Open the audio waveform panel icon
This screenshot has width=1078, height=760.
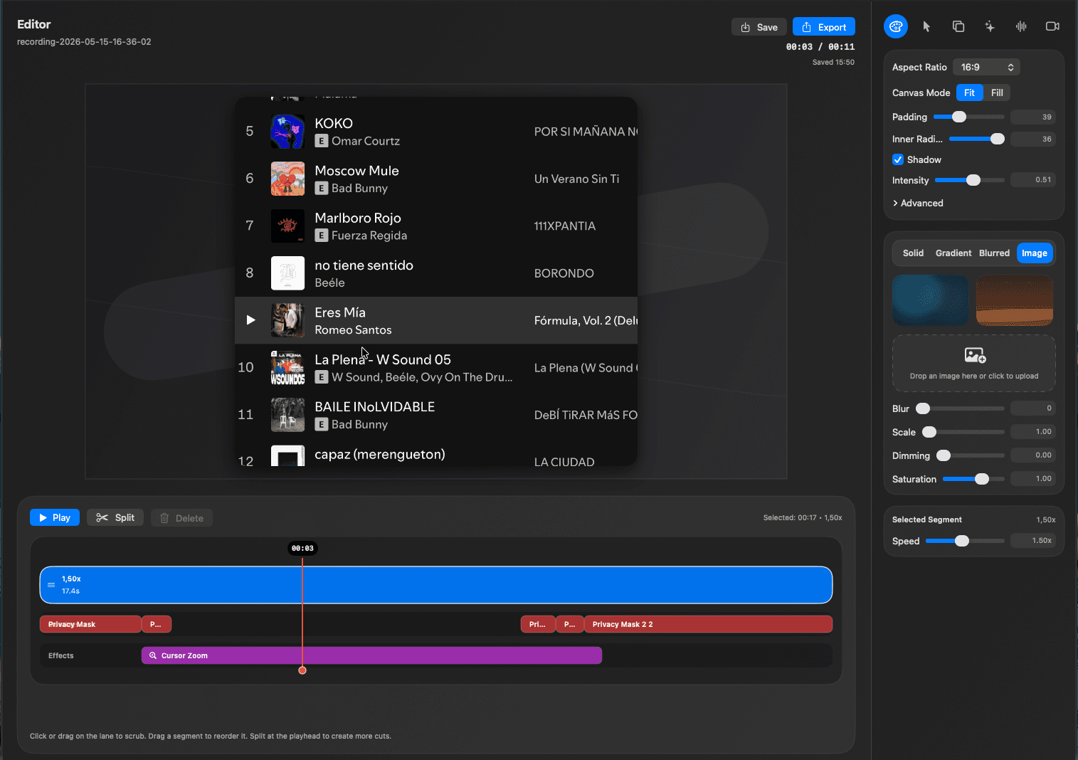point(1021,26)
